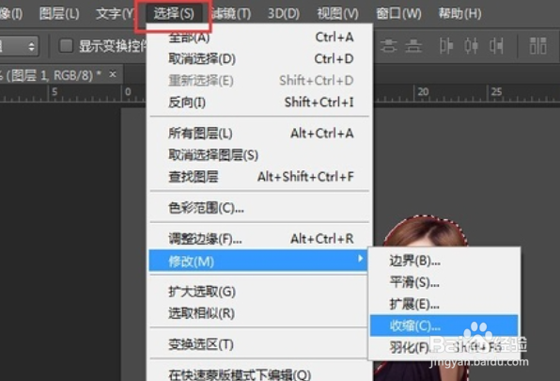Open the 选择(S) menu
The image size is (560, 381).
(174, 14)
